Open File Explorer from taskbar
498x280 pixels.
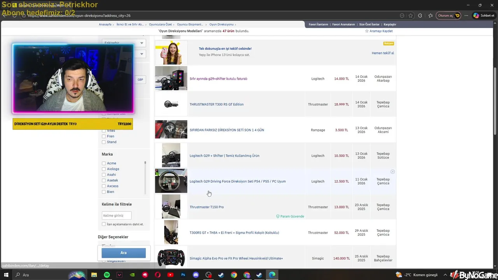(x=94, y=275)
